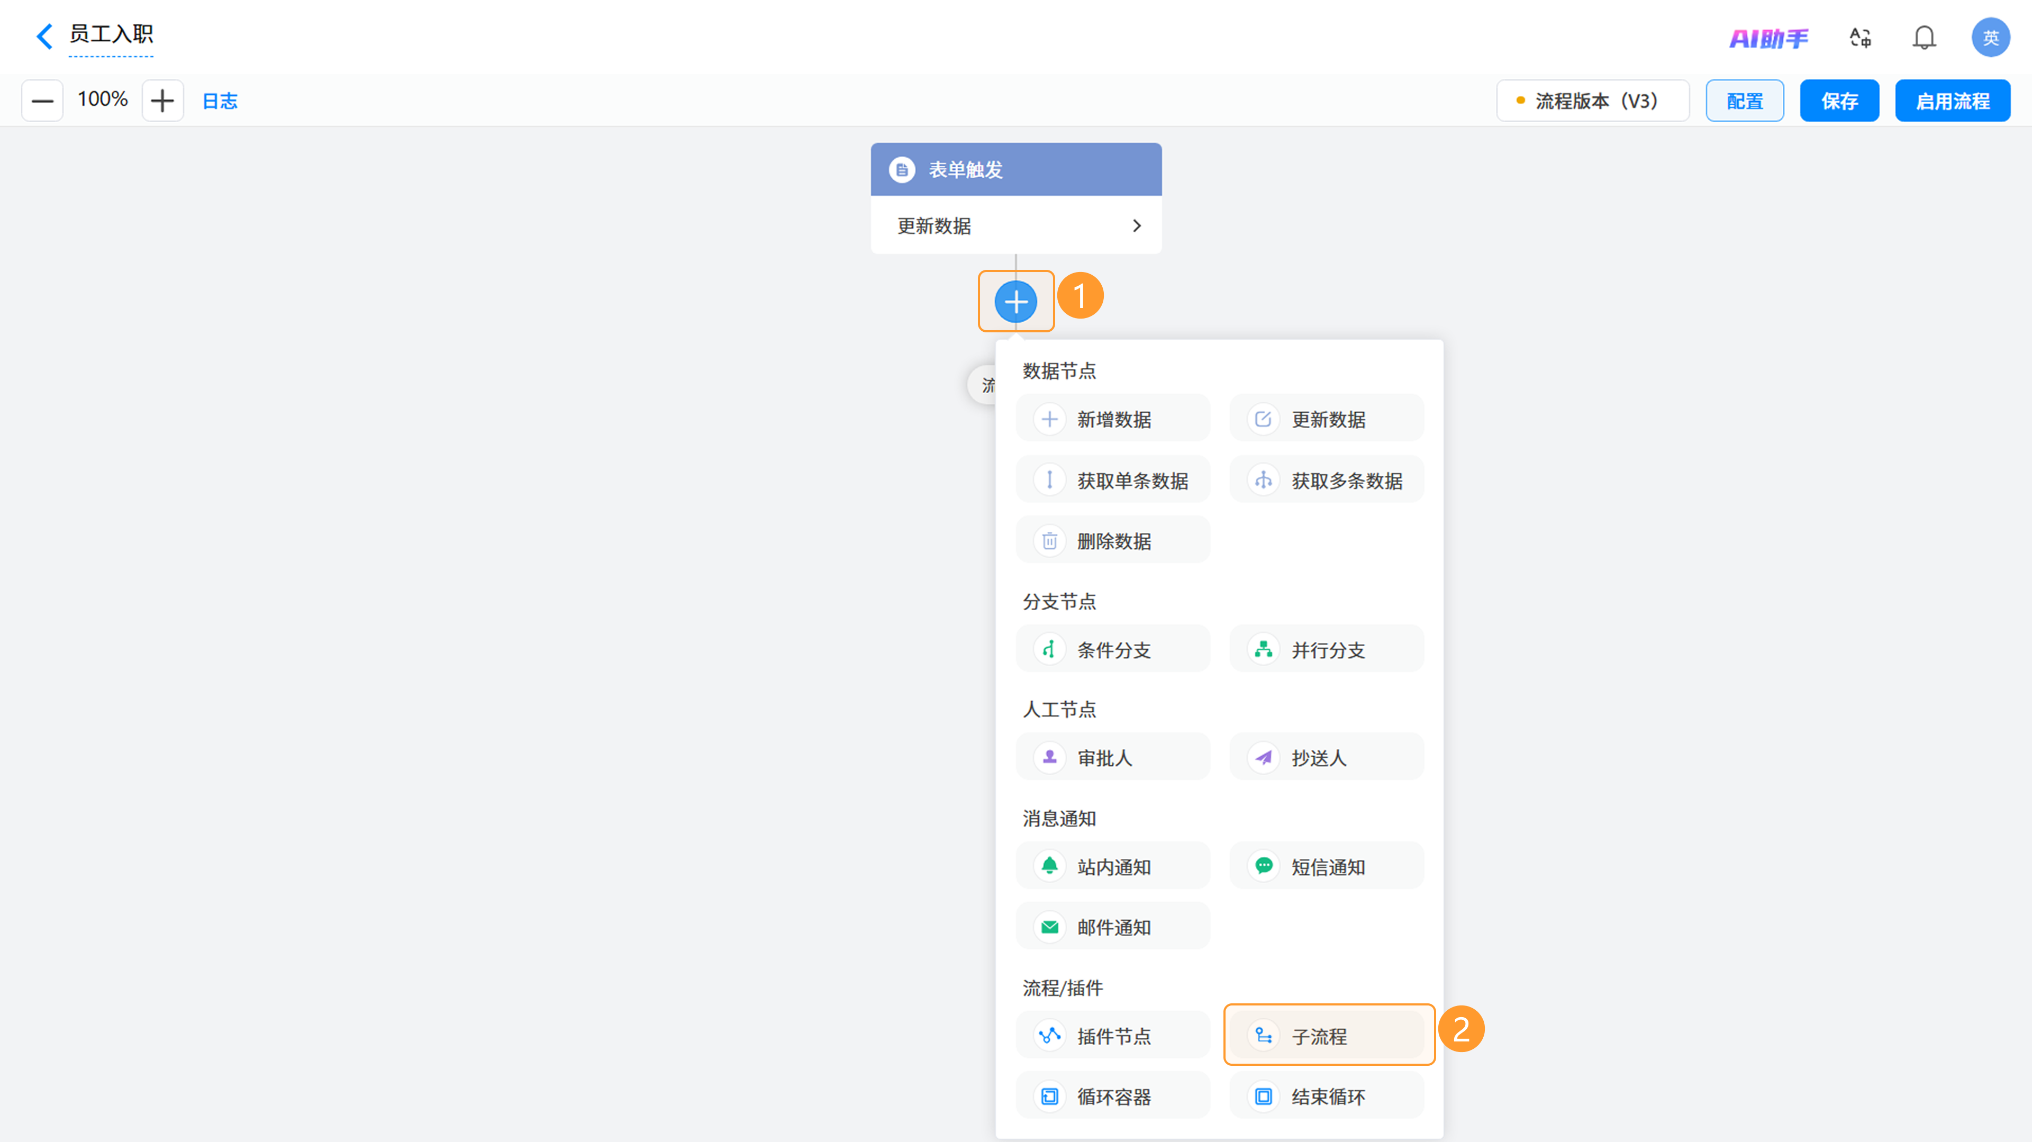Viewport: 2032px width, 1142px height.
Task: Click the 启用流程 button
Action: click(x=1952, y=101)
